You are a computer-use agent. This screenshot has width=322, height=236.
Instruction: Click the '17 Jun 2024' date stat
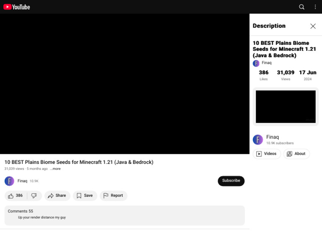[307, 75]
